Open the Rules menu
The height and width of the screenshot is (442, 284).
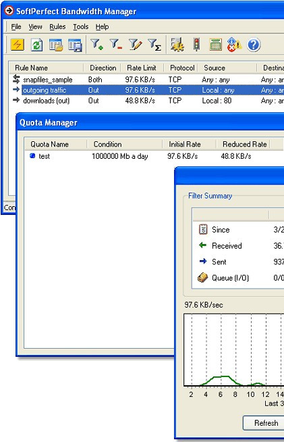[x=57, y=27]
